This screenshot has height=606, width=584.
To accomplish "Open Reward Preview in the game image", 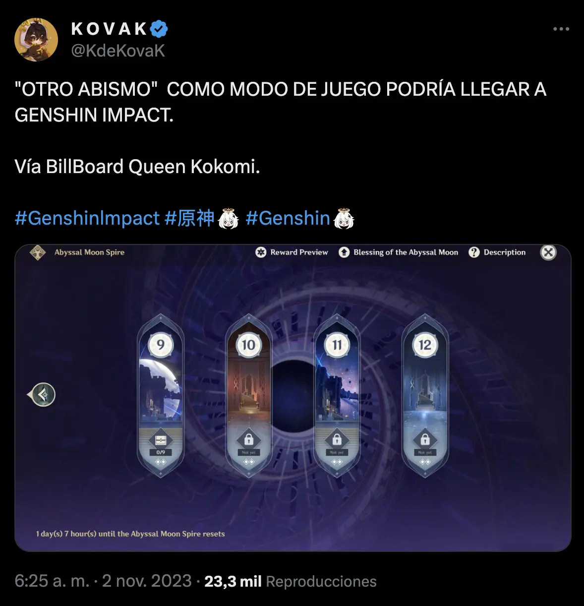I will tap(292, 252).
